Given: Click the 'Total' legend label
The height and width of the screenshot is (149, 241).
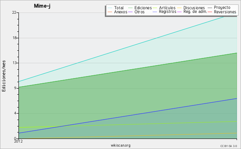Looking at the screenshot, I should [x=119, y=8].
